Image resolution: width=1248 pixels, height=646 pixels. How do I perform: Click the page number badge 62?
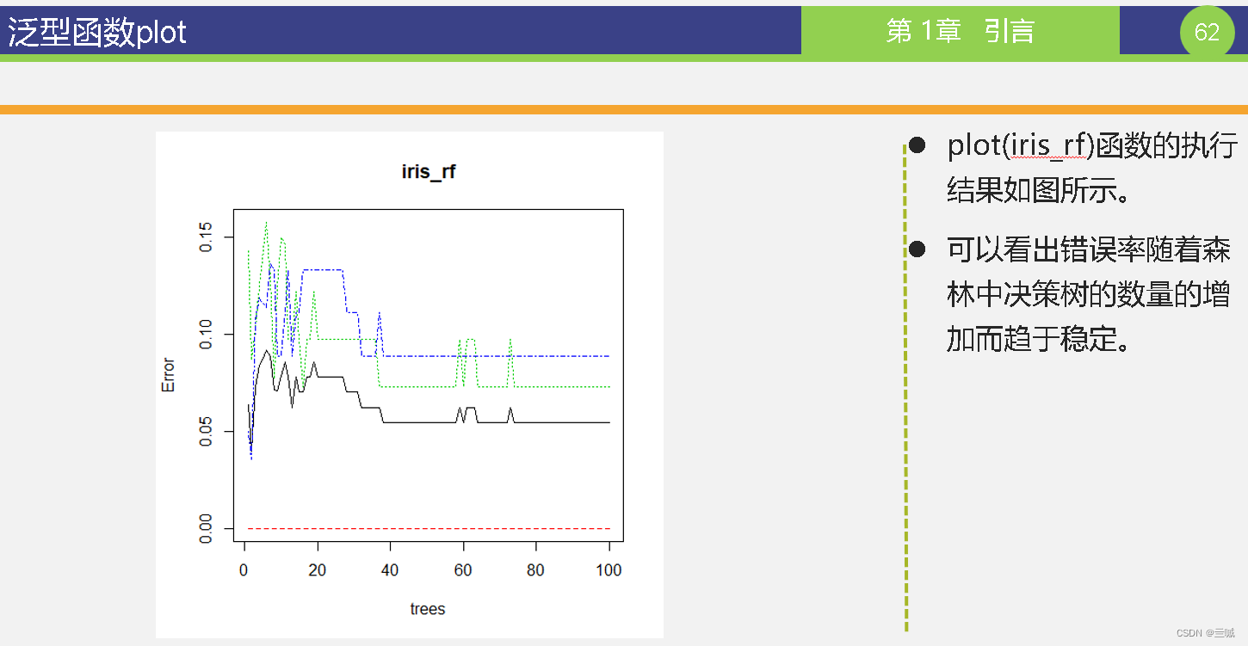point(1207,32)
